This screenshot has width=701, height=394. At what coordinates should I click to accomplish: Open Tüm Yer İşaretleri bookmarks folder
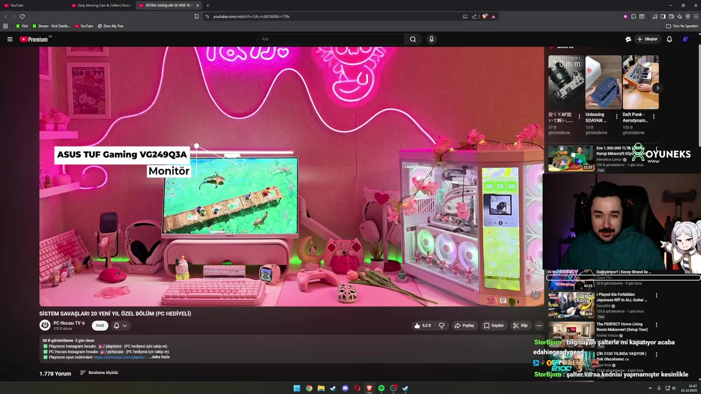pyautogui.click(x=682, y=26)
